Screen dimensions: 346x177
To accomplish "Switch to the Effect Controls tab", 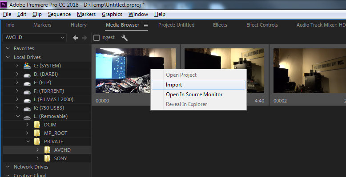I will (262, 25).
